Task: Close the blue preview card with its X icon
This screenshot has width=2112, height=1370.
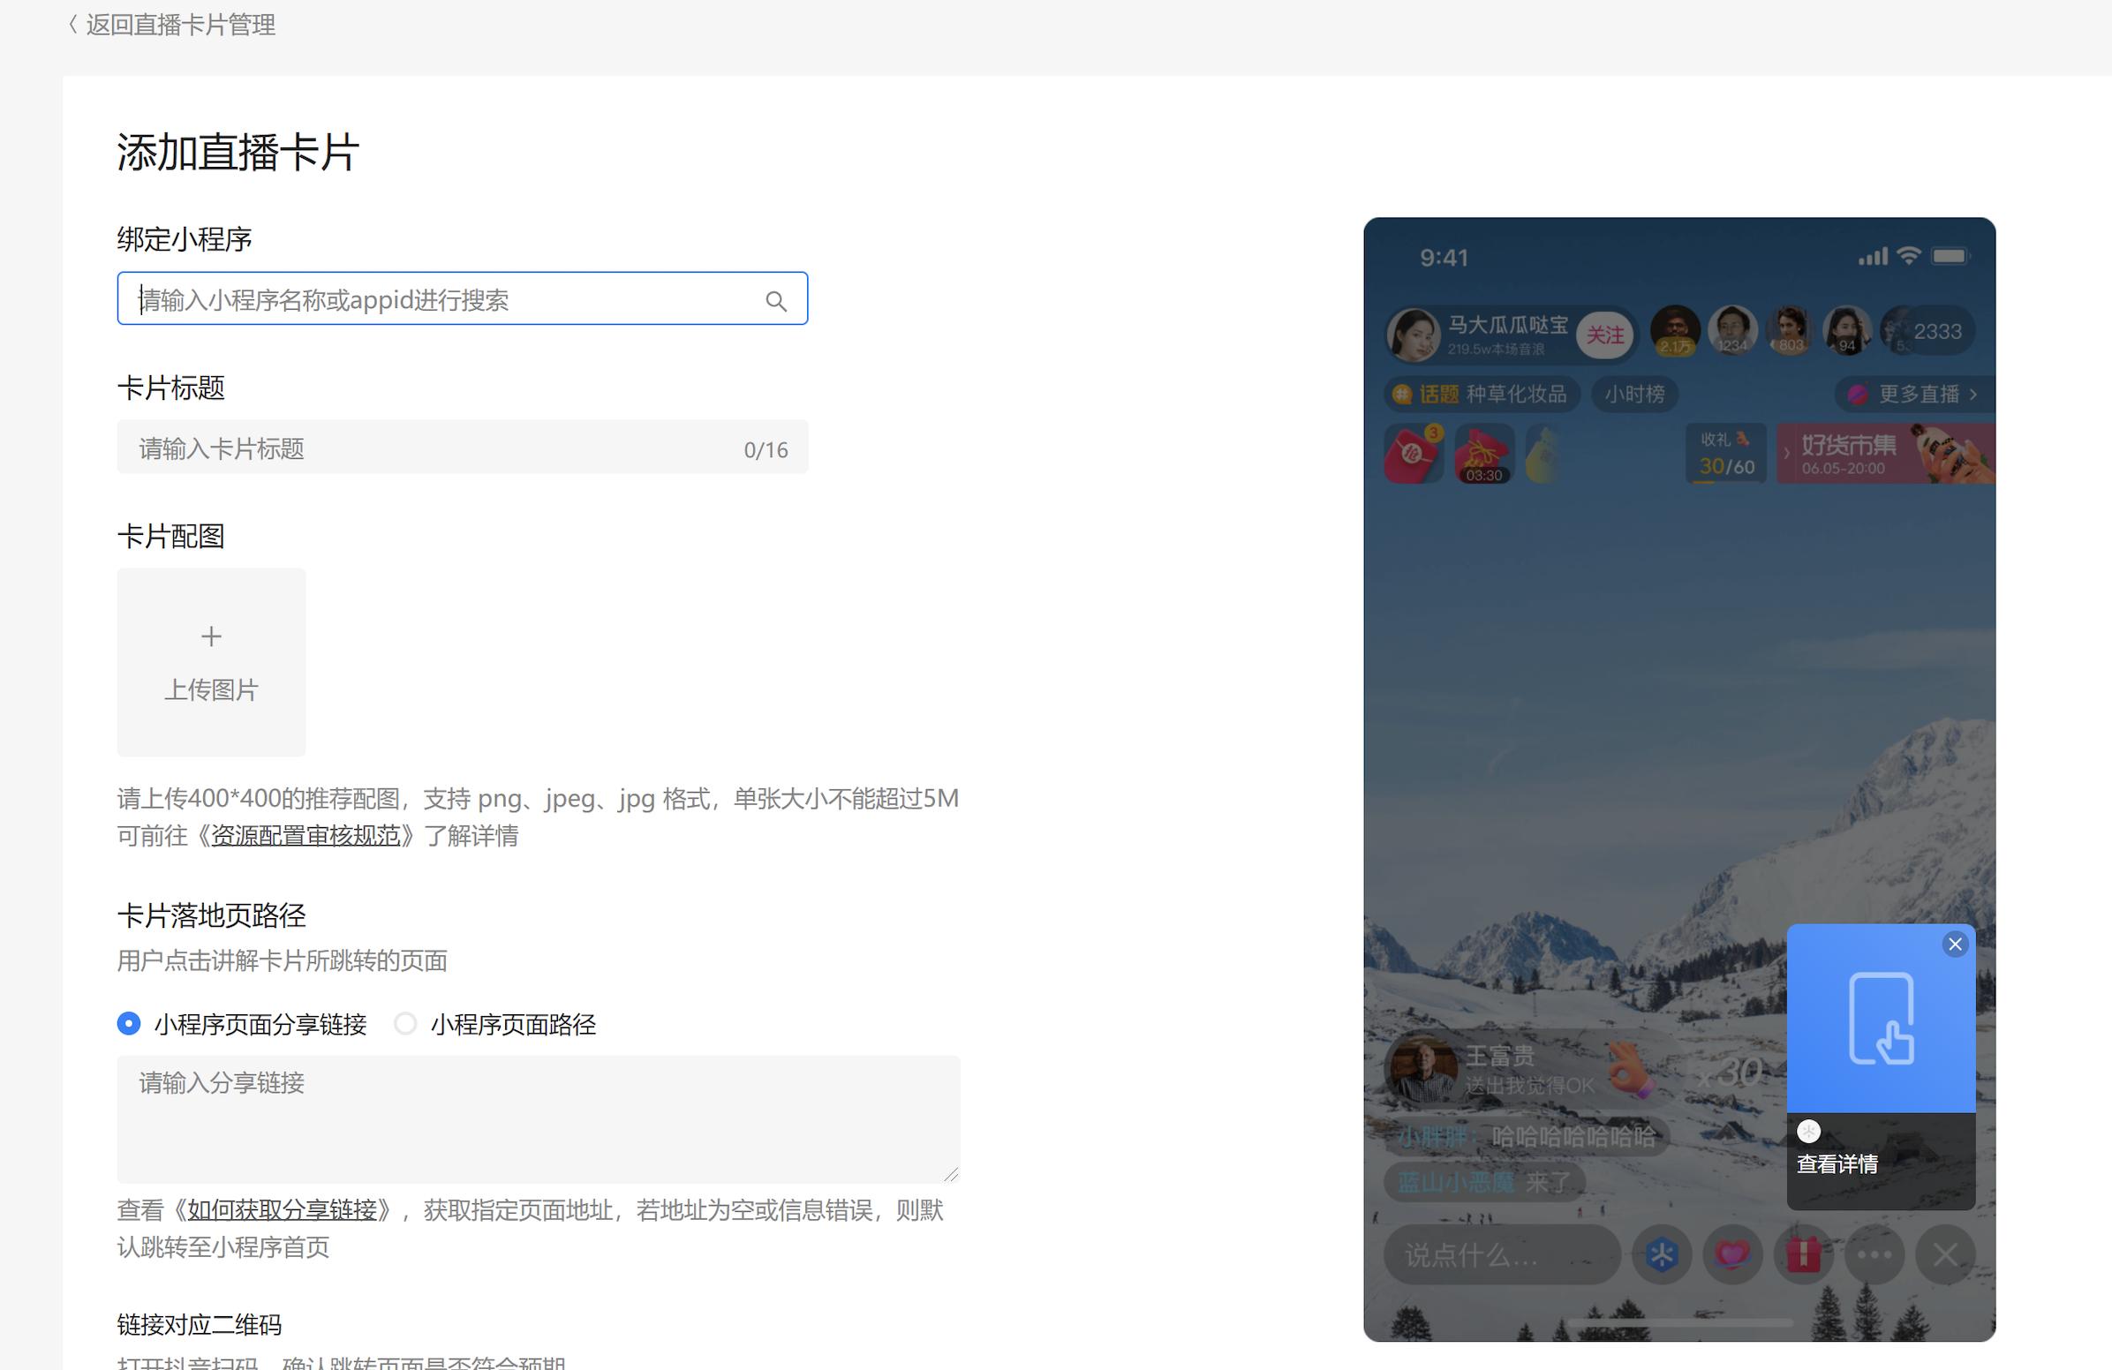Action: pos(1954,945)
